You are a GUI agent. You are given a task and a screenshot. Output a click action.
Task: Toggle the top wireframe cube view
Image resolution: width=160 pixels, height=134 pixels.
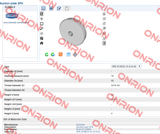(104, 14)
